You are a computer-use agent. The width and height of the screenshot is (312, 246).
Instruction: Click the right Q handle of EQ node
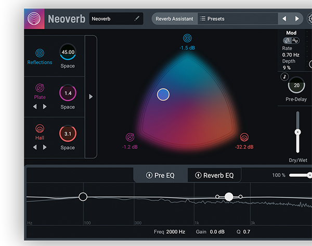[241, 197]
